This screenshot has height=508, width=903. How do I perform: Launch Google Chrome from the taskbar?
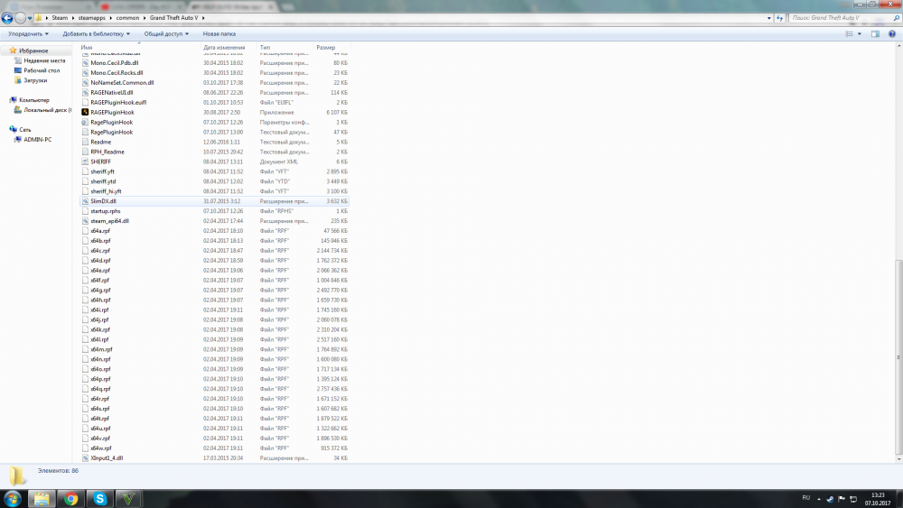pyautogui.click(x=70, y=498)
